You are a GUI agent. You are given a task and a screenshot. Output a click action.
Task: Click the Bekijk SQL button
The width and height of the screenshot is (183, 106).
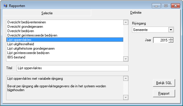[164, 83]
